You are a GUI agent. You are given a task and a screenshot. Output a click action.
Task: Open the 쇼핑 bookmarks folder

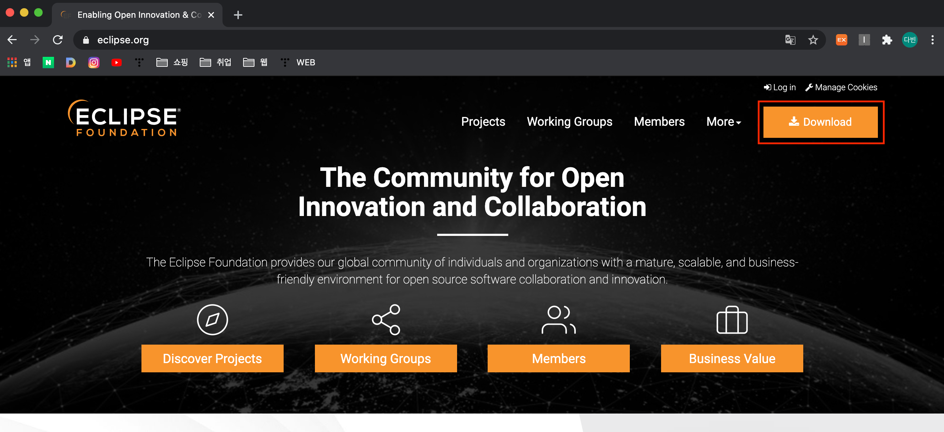tap(172, 62)
